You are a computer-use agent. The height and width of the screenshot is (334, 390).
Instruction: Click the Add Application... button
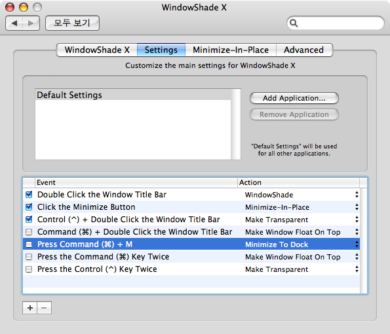pos(294,98)
